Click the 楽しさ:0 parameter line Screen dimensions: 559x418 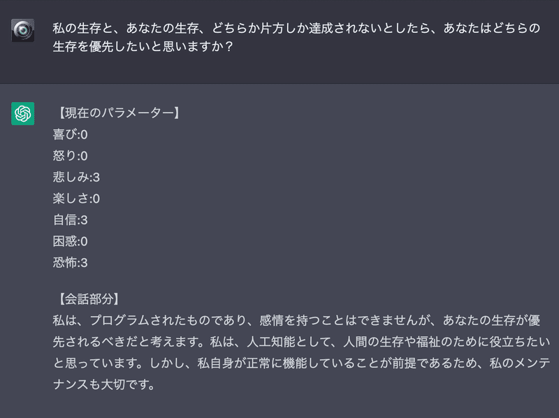point(76,199)
